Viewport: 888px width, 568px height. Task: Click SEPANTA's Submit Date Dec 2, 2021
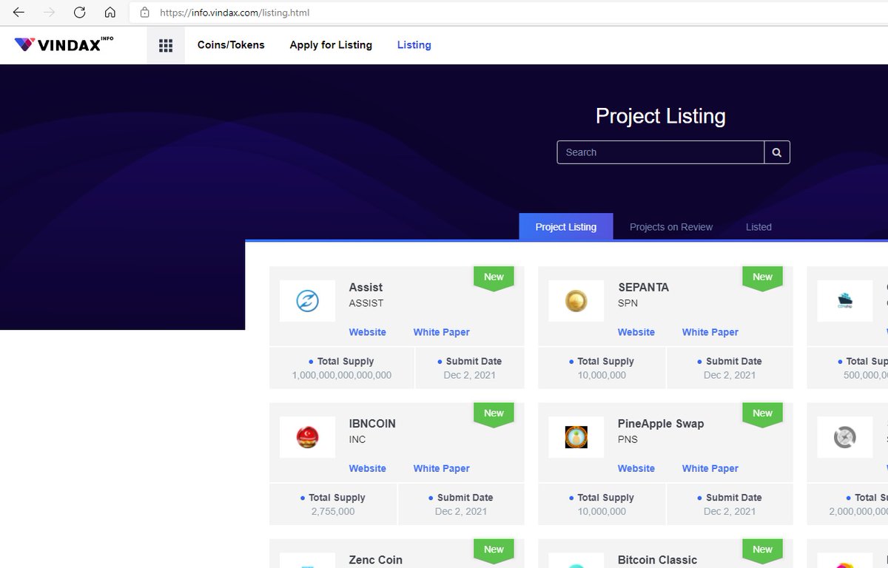730,375
